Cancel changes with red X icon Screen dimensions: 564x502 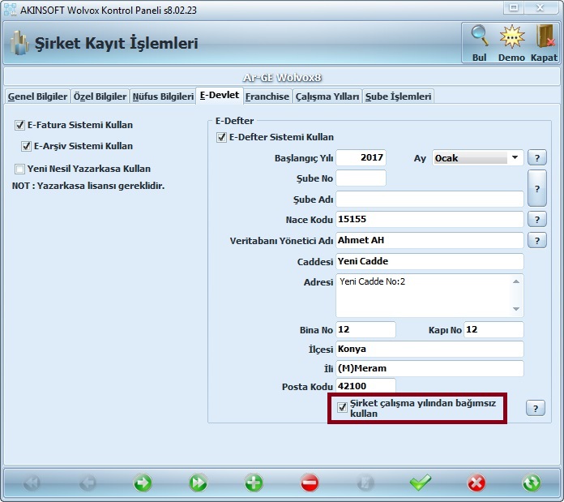coord(476,483)
